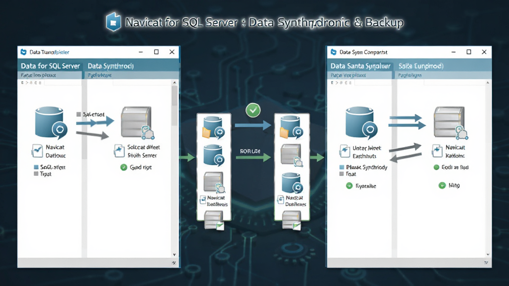
Task: Click the green checkmark circle above the center arrow
Action: [x=253, y=110]
